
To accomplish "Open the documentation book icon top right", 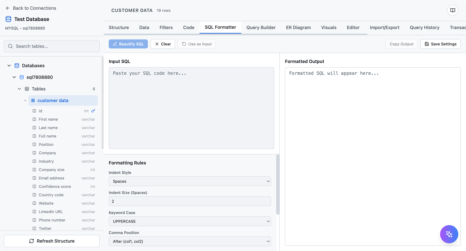I will (452, 10).
